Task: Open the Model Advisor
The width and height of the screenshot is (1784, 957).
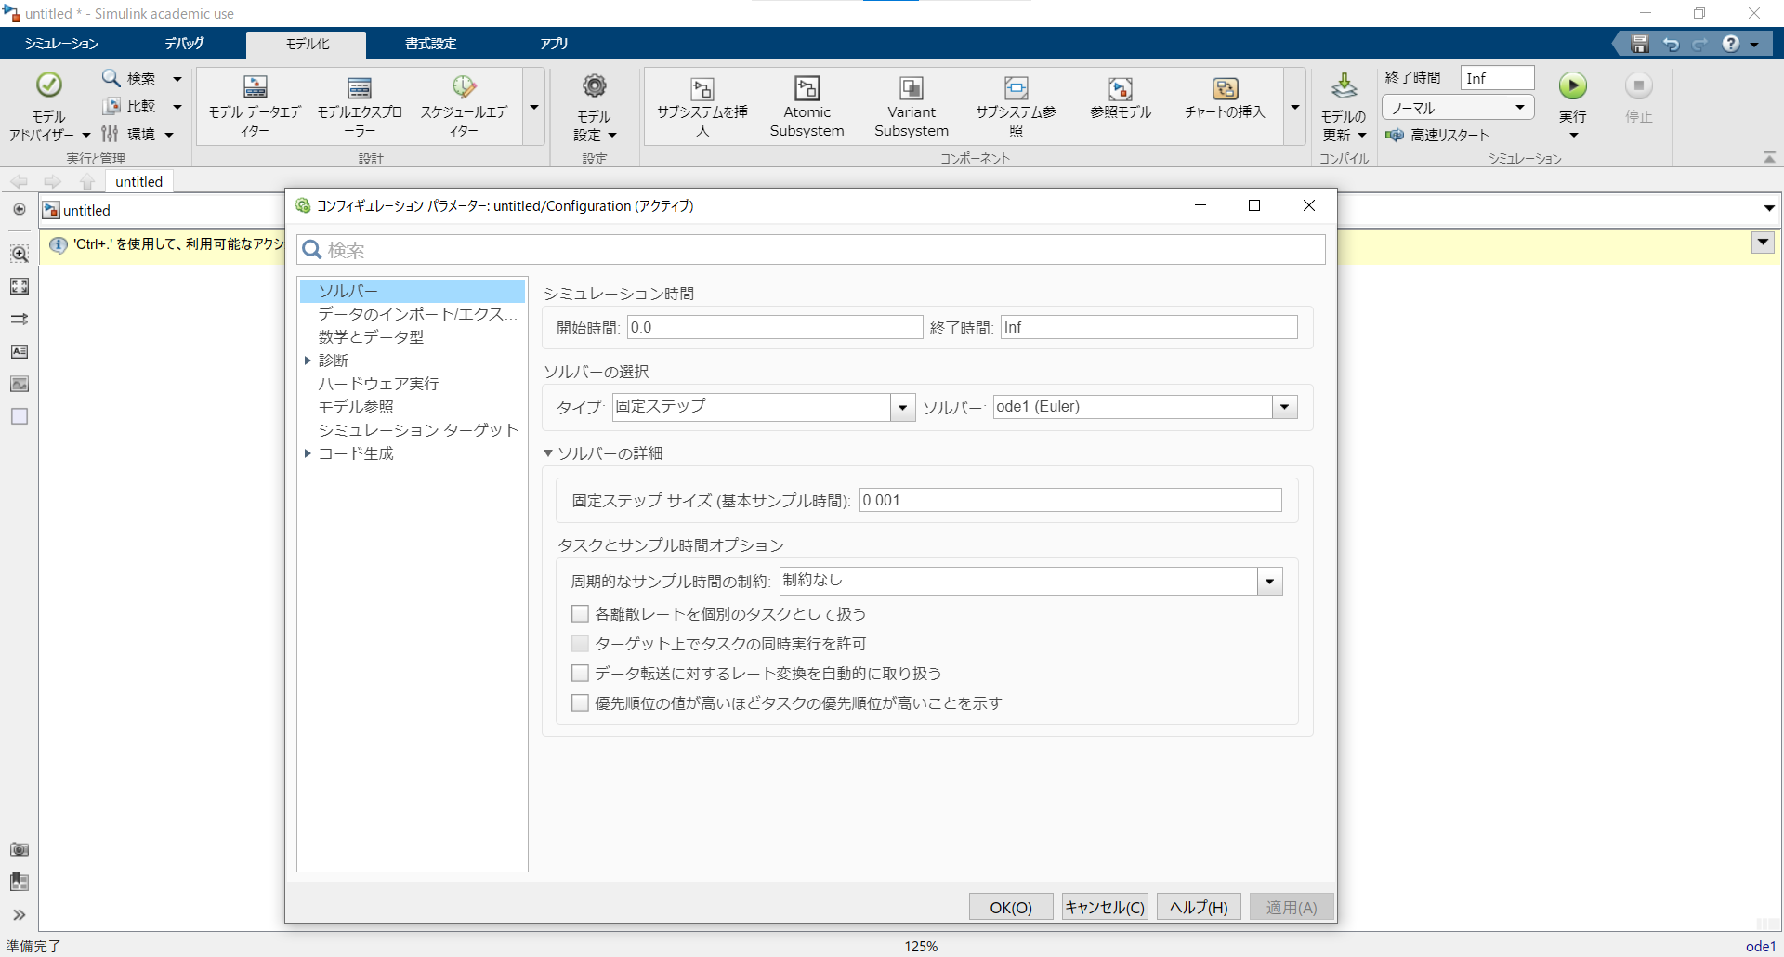Action: click(x=47, y=104)
